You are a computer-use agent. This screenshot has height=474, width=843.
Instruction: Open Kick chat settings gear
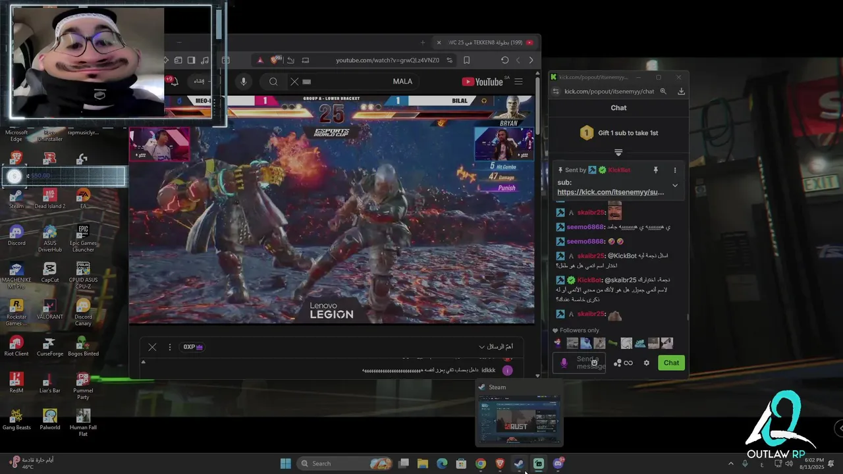click(x=646, y=363)
